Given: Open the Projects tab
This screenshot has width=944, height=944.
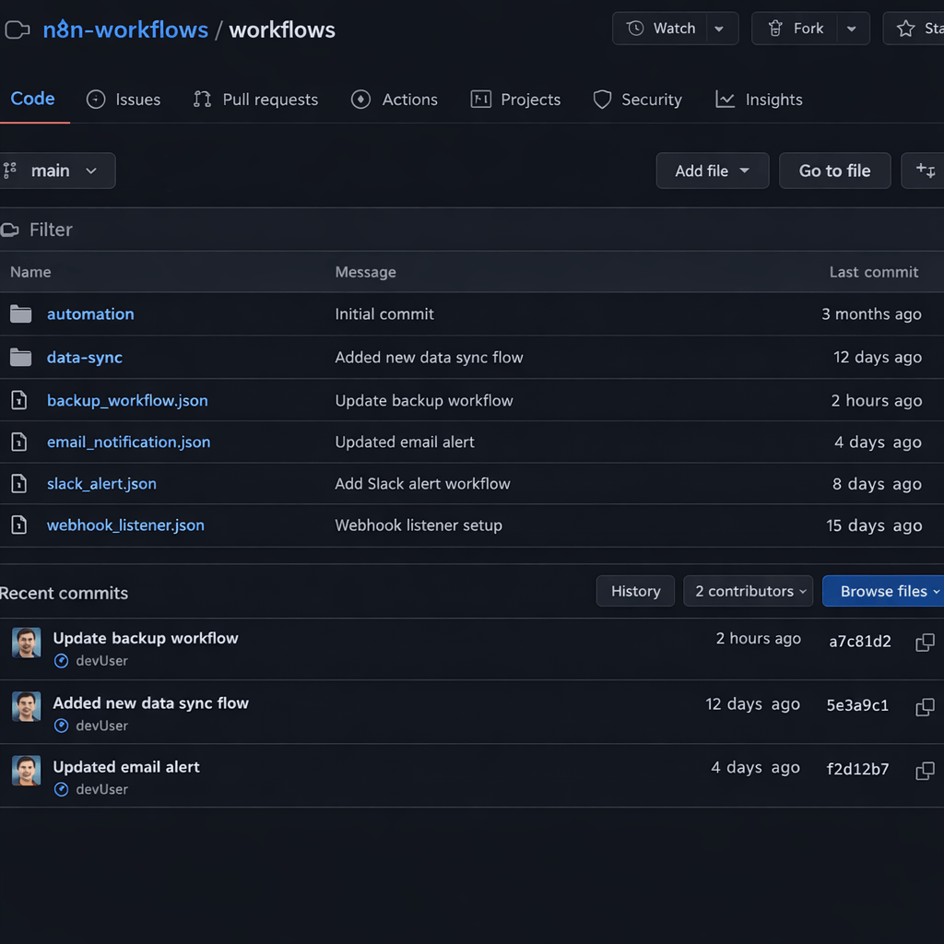Looking at the screenshot, I should [515, 100].
